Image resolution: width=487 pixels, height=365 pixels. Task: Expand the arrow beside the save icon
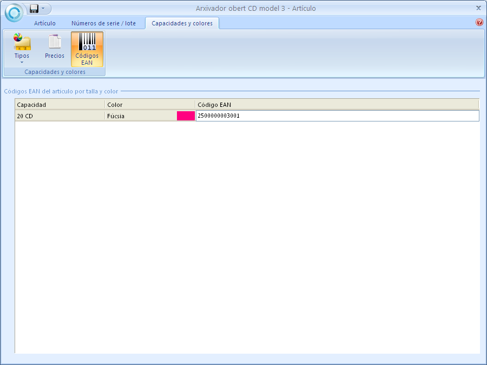point(43,9)
